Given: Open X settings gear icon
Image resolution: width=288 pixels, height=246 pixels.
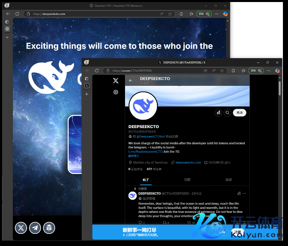Looking at the screenshot, I should tap(116, 92).
